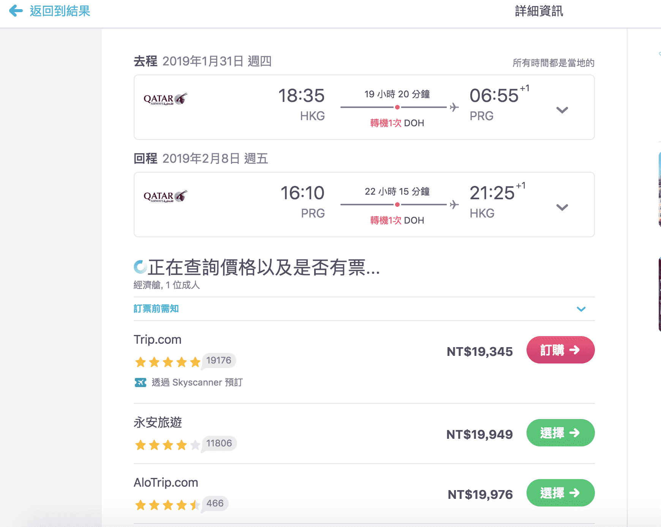Click return route plane icon
This screenshot has height=527, width=661.
click(x=454, y=205)
